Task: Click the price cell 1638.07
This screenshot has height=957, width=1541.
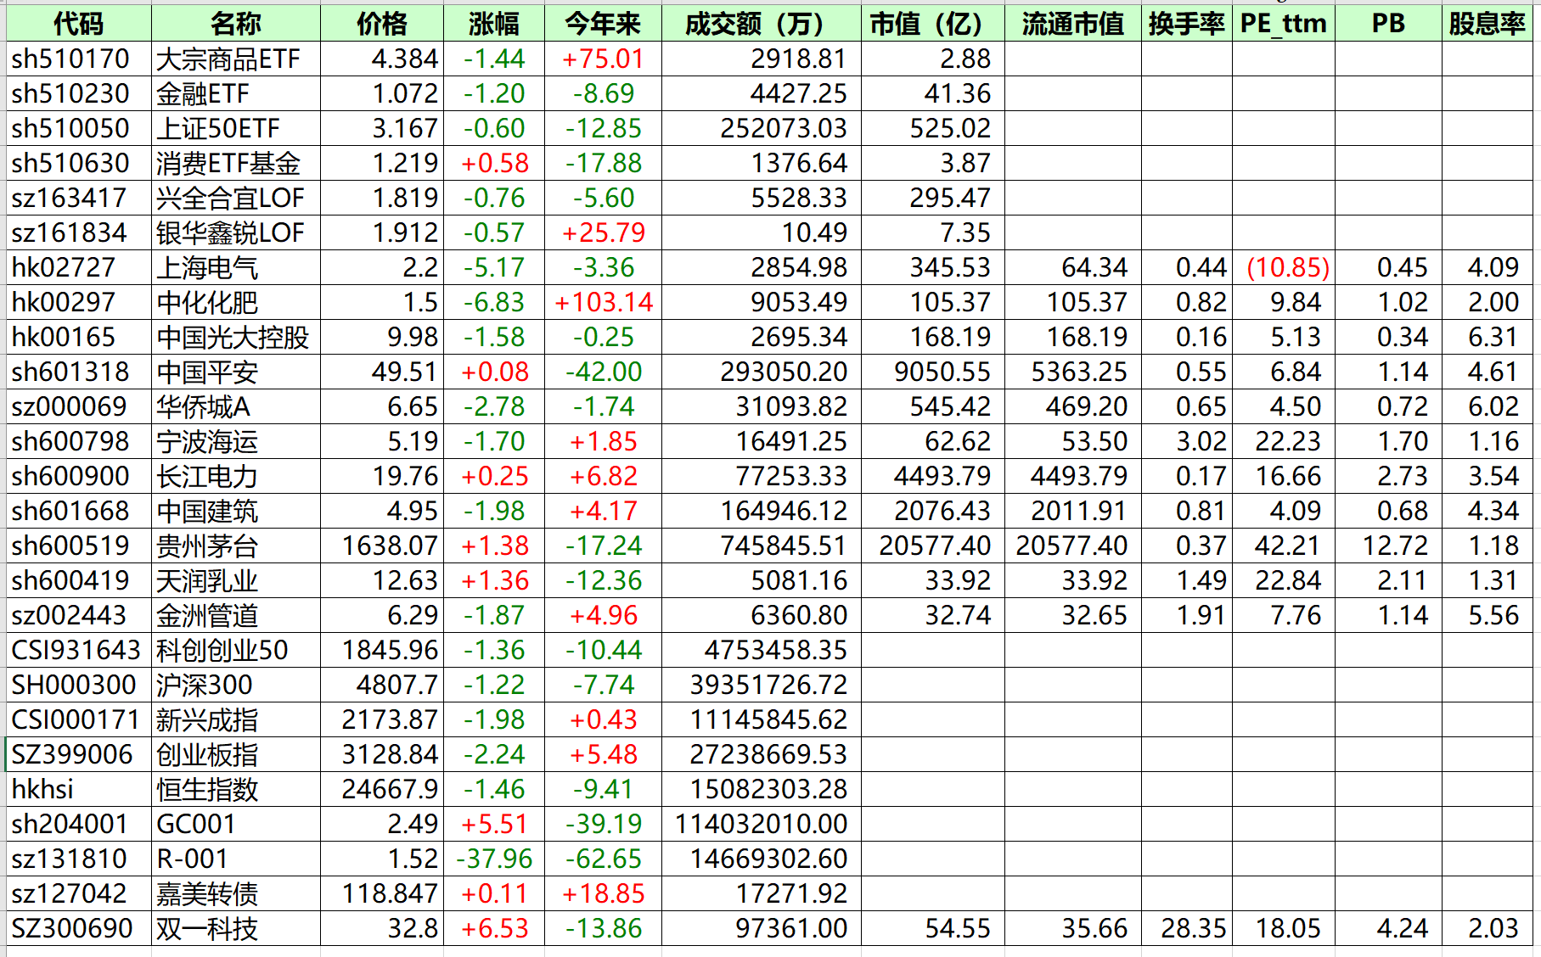Action: click(x=382, y=546)
